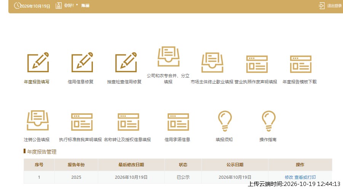This screenshot has width=343, height=189.
Task: Click the 年度报告模板下载 label
Action: point(300,82)
